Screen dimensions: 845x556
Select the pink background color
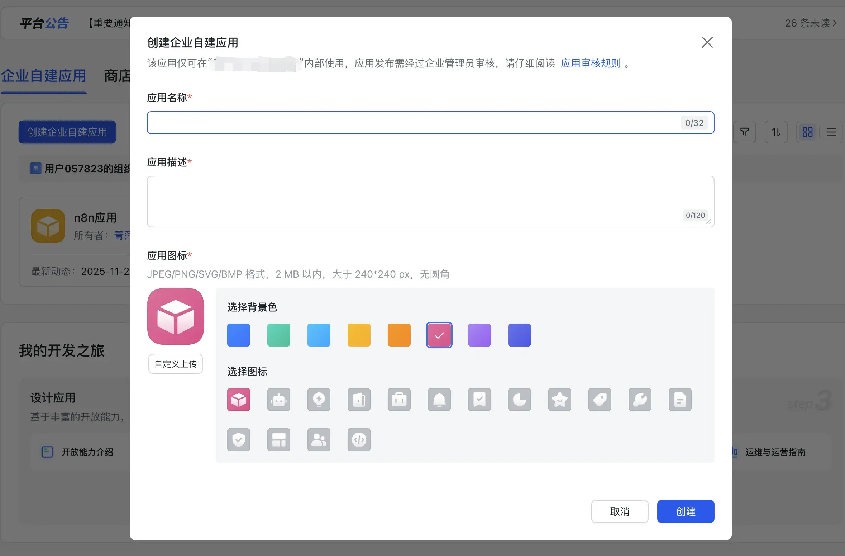pos(439,335)
